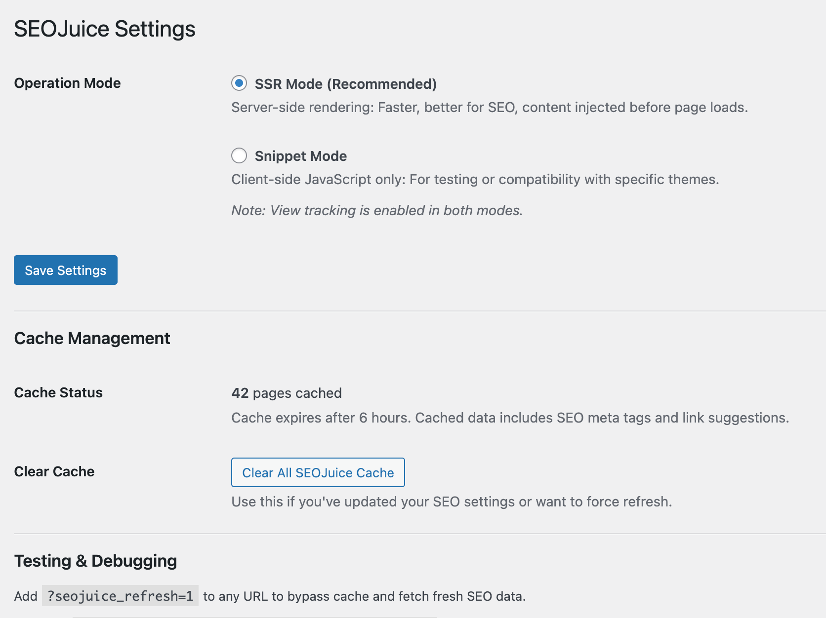Click the view tracking note text

pyautogui.click(x=376, y=210)
